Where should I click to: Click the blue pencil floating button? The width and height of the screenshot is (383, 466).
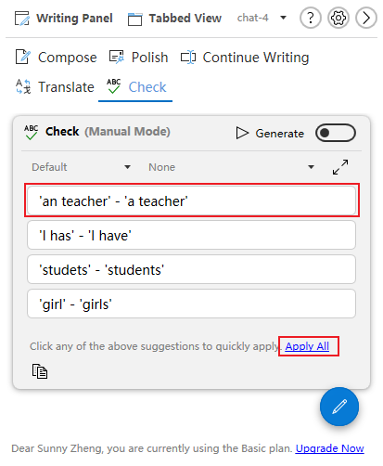[339, 407]
